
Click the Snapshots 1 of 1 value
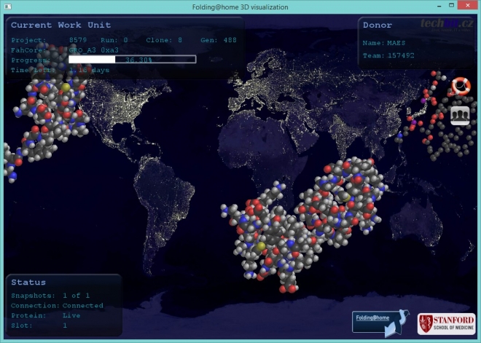(76, 296)
